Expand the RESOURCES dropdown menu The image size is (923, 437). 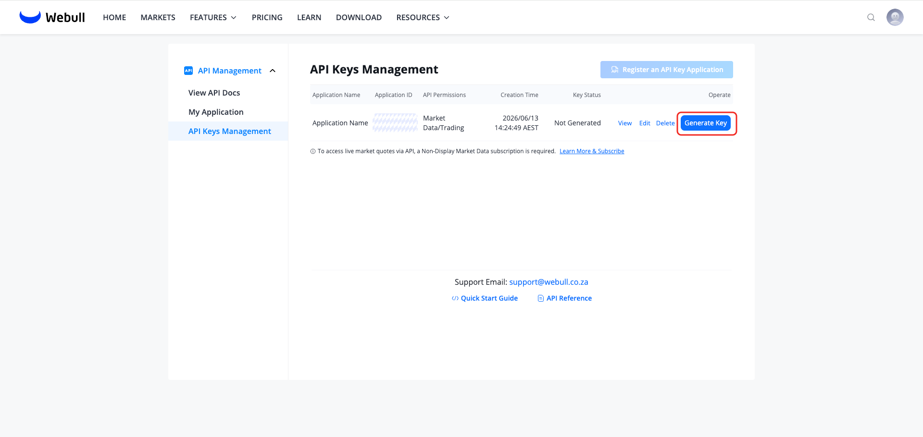tap(423, 17)
